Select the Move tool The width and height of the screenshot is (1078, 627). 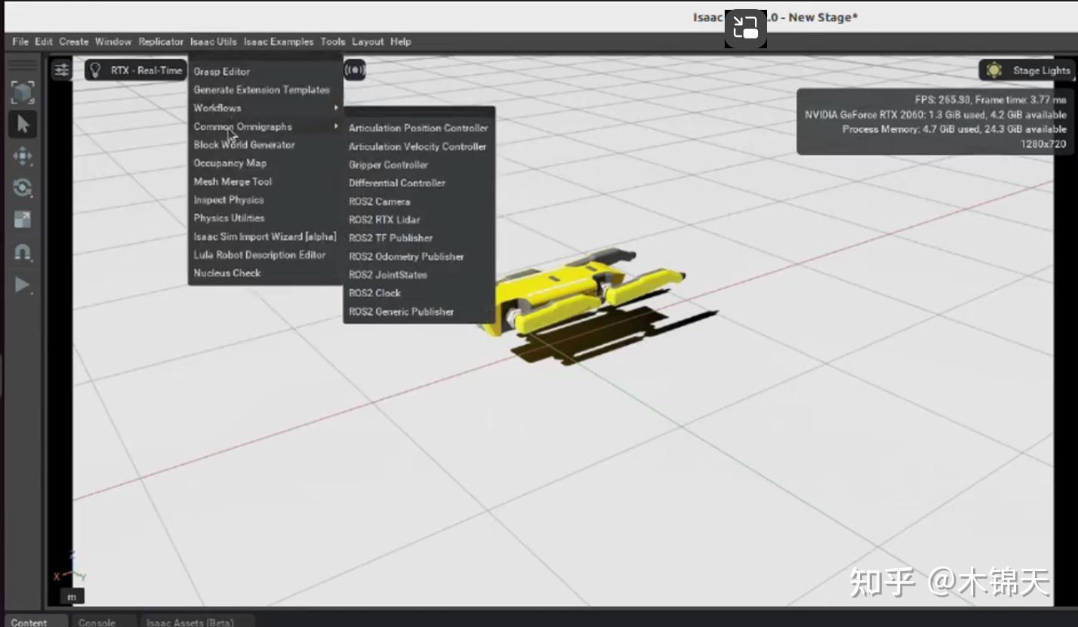(23, 156)
